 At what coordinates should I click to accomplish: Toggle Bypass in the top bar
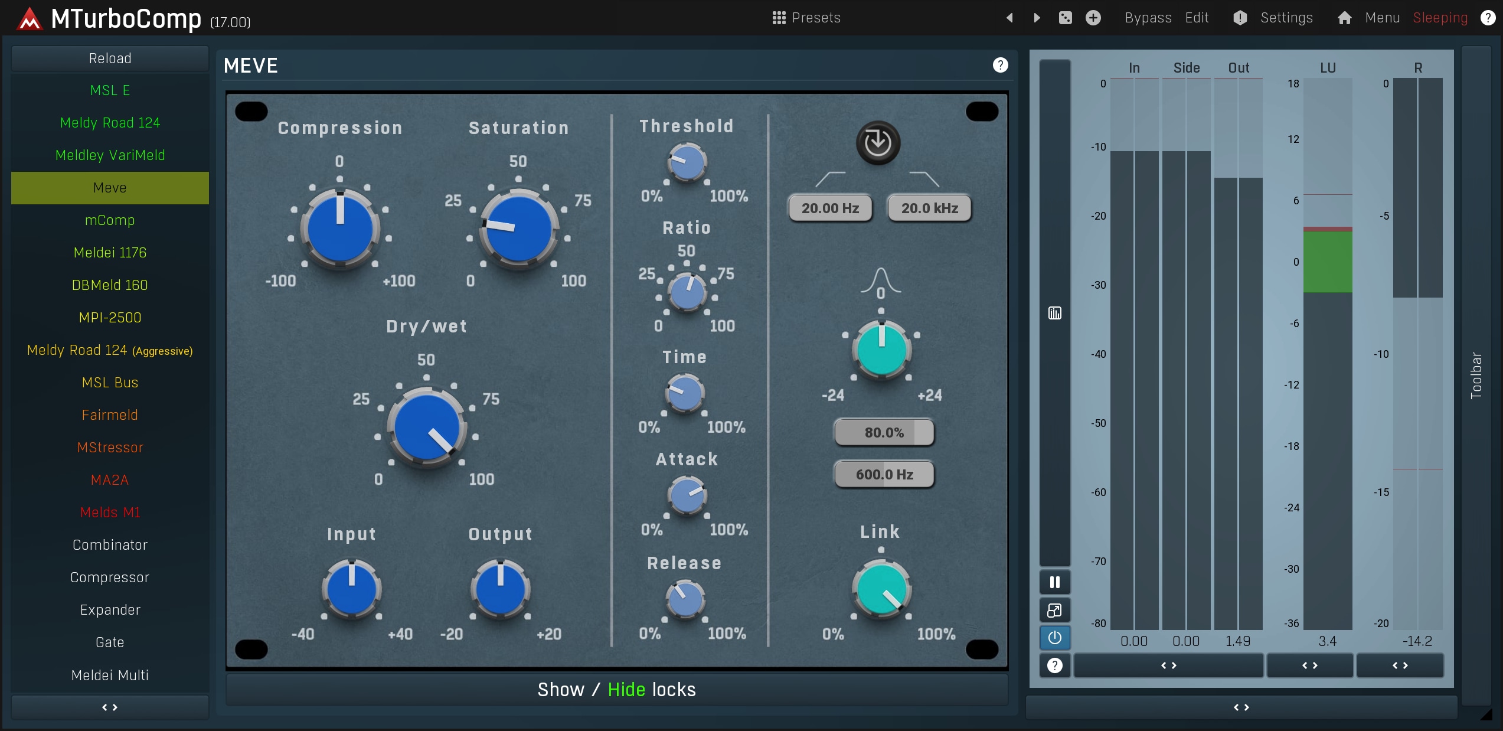point(1148,18)
